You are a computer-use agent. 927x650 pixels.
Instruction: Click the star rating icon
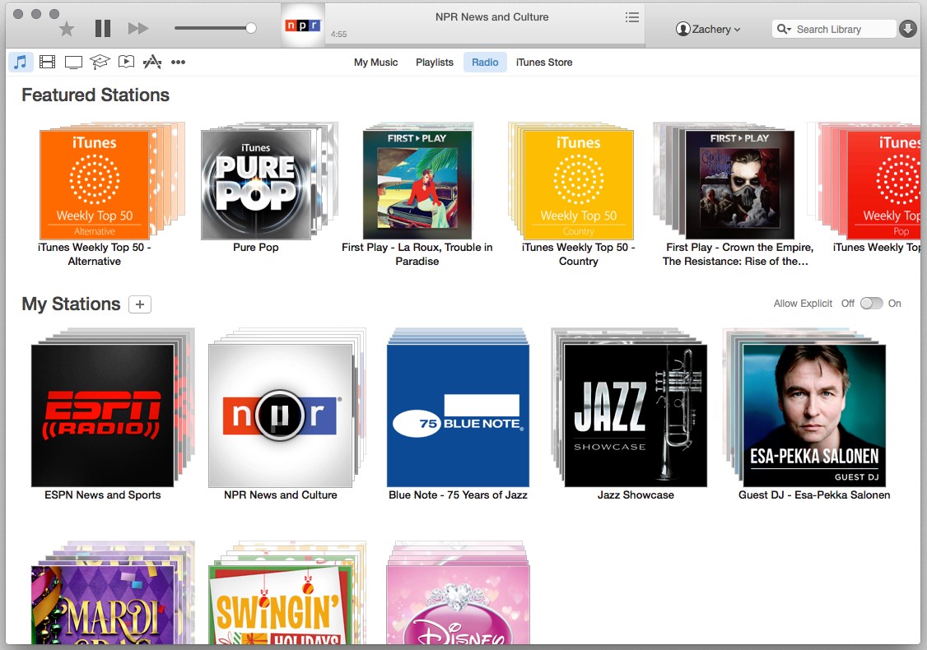click(x=67, y=28)
